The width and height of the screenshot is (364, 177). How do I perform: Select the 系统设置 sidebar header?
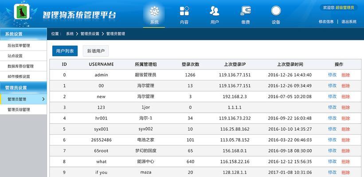[23, 34]
